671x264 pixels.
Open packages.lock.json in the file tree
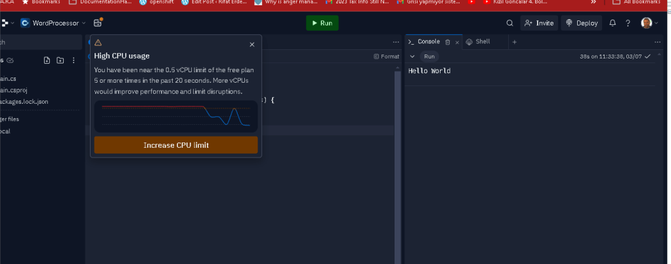coord(24,102)
